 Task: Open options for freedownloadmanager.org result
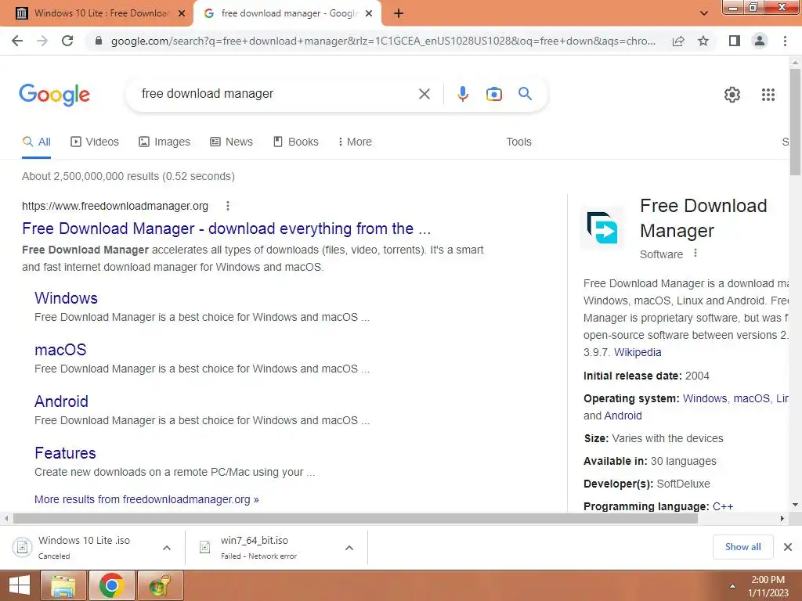[228, 206]
